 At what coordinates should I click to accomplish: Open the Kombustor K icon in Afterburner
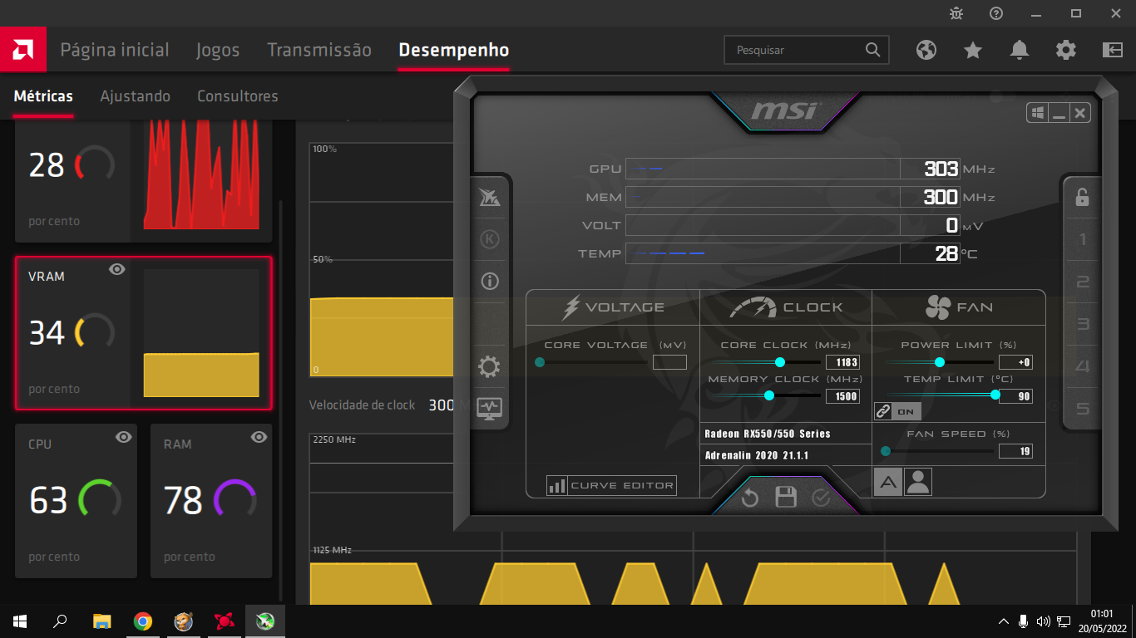point(490,239)
